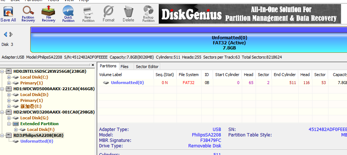This screenshot has width=347, height=155.
Task: Open the Sector Editor tab
Action: click(147, 67)
